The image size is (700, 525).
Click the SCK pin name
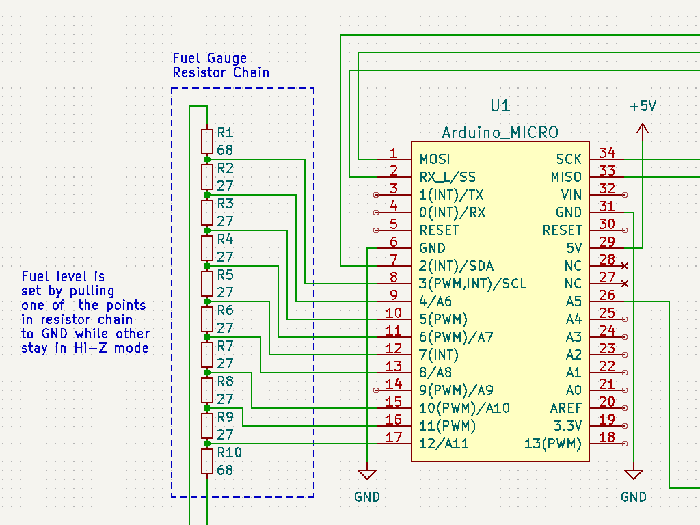click(569, 159)
